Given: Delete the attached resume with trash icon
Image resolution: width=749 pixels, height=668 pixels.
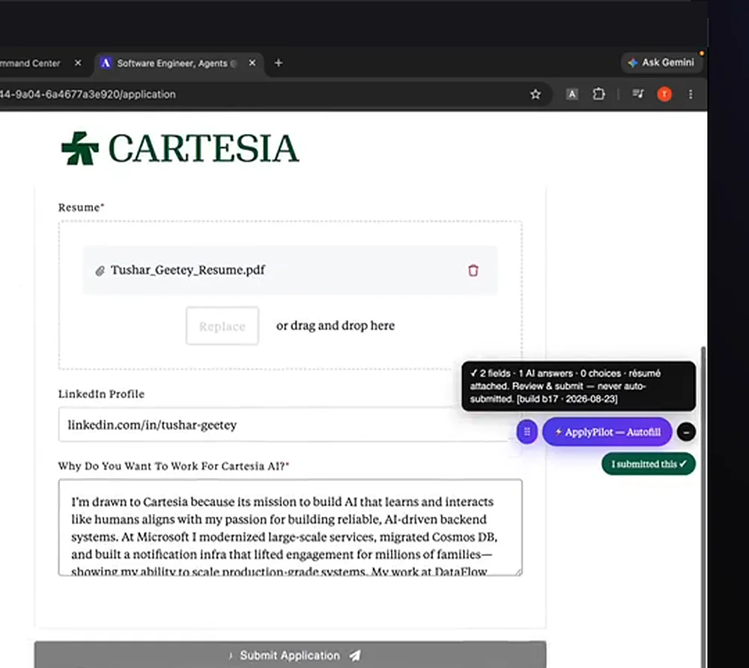Looking at the screenshot, I should coord(473,271).
